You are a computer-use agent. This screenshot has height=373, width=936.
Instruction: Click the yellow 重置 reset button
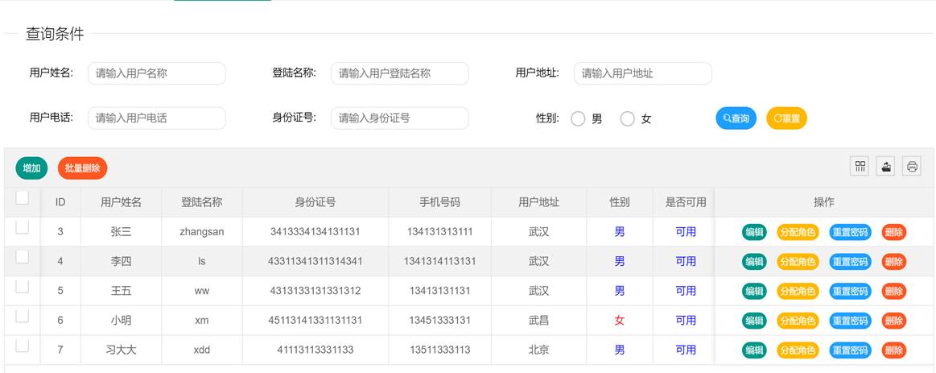[x=786, y=118]
